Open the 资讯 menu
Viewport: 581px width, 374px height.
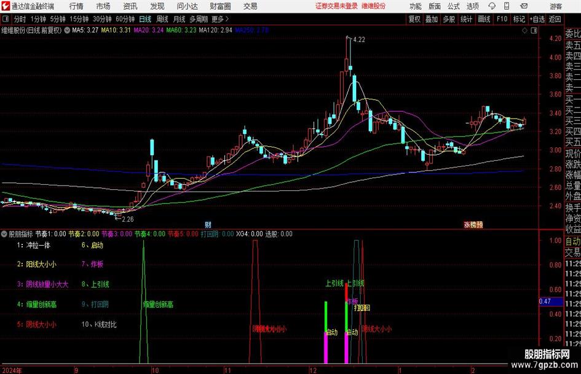(130, 6)
